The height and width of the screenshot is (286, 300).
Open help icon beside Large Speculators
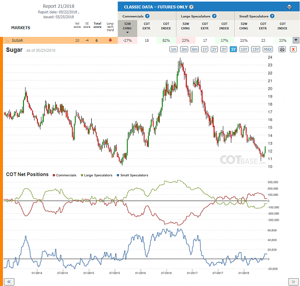214,16
